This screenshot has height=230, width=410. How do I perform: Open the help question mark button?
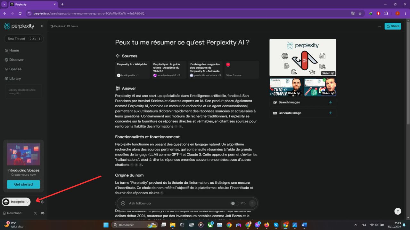[x=398, y=211]
